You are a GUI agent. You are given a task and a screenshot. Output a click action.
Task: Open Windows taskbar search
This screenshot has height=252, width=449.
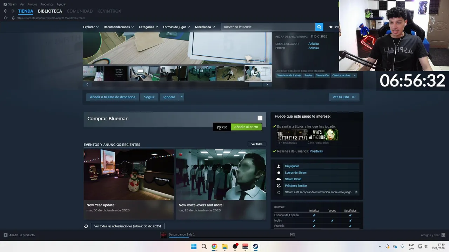(x=204, y=246)
